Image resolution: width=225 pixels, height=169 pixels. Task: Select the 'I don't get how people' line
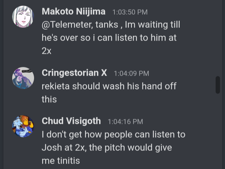click(113, 135)
